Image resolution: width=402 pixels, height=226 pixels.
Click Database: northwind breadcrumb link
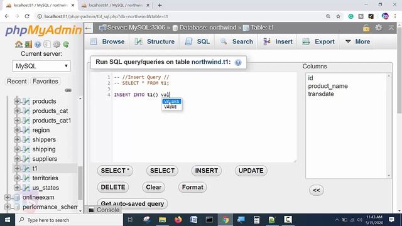[208, 28]
